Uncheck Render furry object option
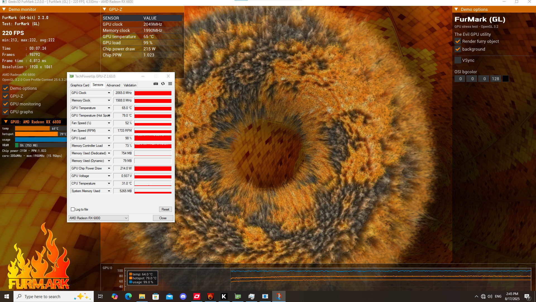Viewport: 536px width, 302px height. 458,41
